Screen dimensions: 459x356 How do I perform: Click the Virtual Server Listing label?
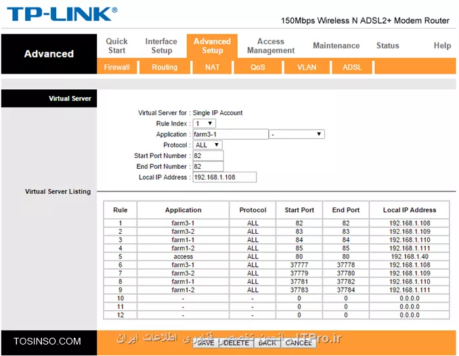(58, 192)
